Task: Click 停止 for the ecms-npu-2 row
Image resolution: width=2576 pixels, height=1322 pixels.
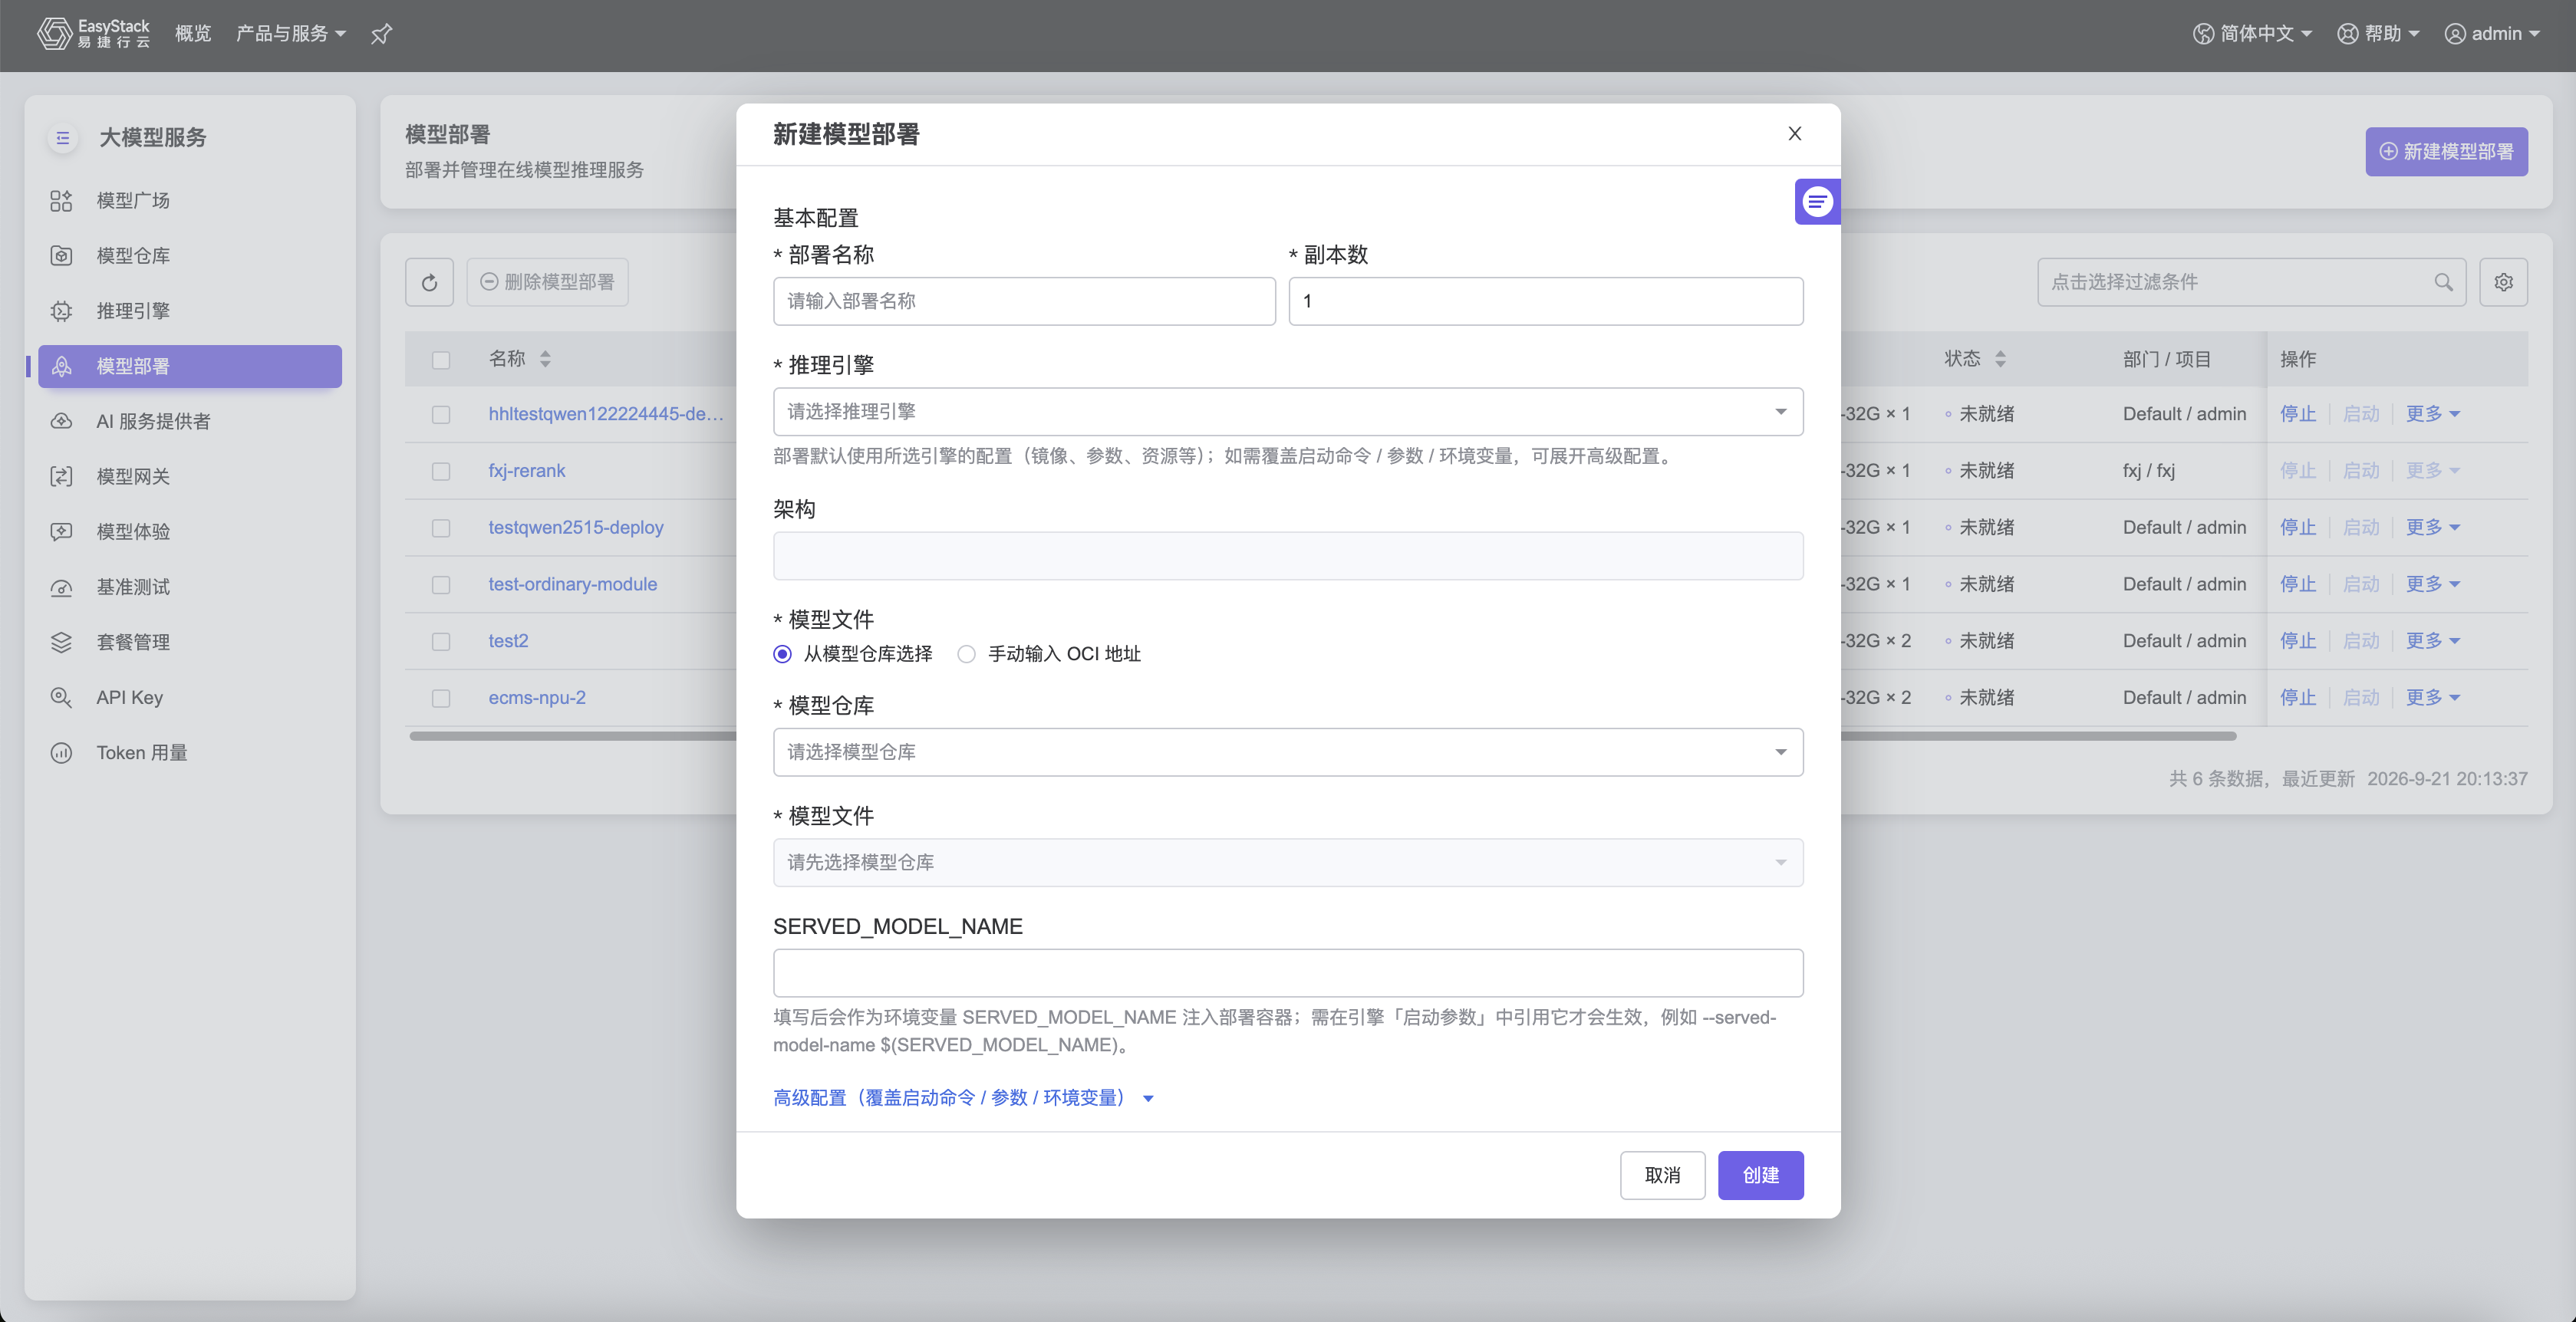Action: (2297, 699)
